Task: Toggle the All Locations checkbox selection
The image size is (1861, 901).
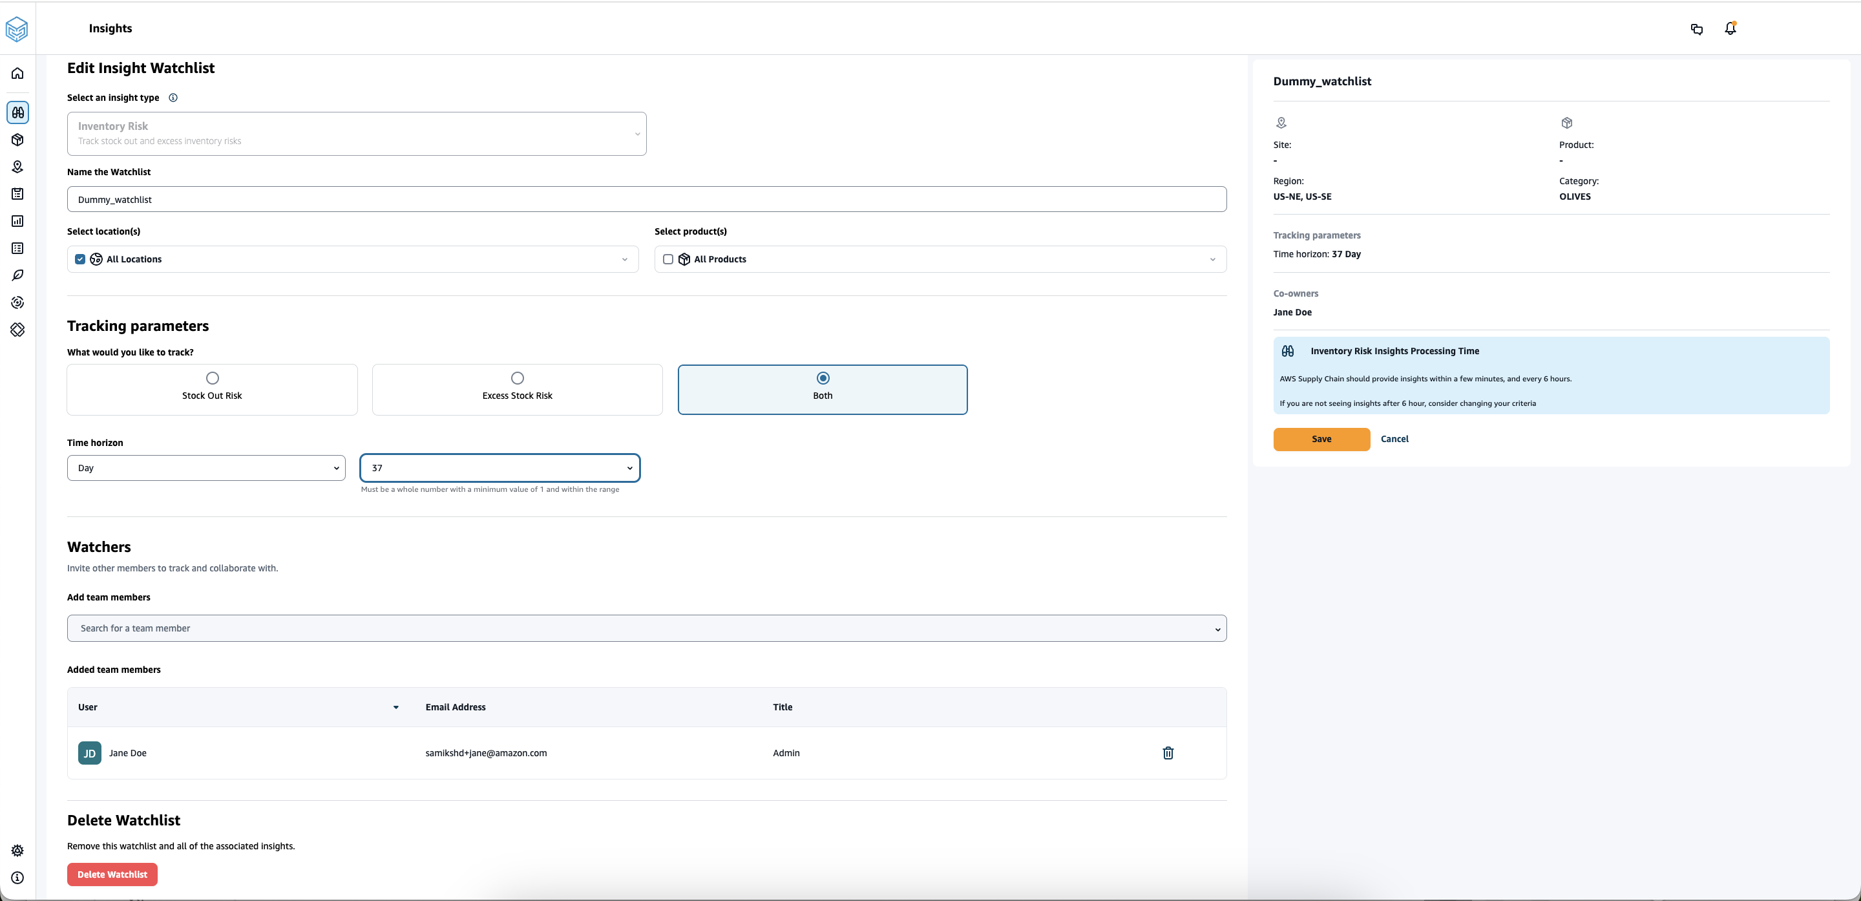Action: (x=79, y=259)
